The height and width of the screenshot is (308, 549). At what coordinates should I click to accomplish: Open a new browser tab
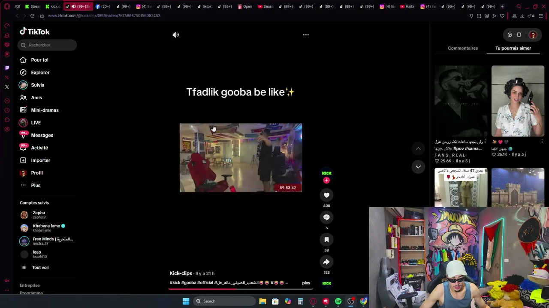click(502, 6)
